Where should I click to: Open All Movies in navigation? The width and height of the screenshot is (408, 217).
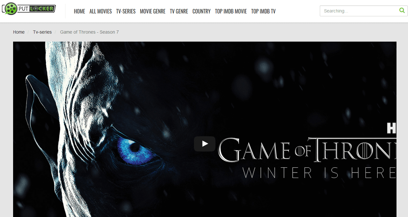coord(101,11)
